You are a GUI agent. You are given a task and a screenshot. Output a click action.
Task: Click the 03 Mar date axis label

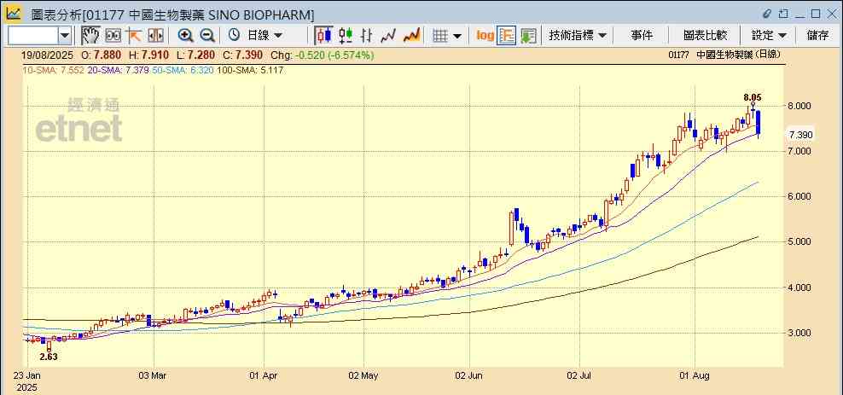pos(154,375)
